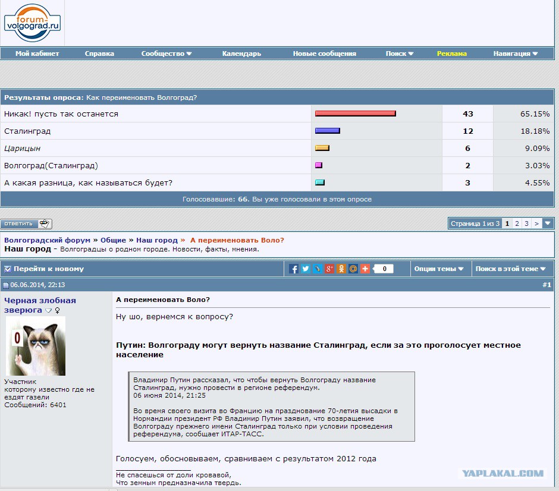Open Волгоградский форум breadcrumb link
The width and height of the screenshot is (559, 491).
coord(47,240)
